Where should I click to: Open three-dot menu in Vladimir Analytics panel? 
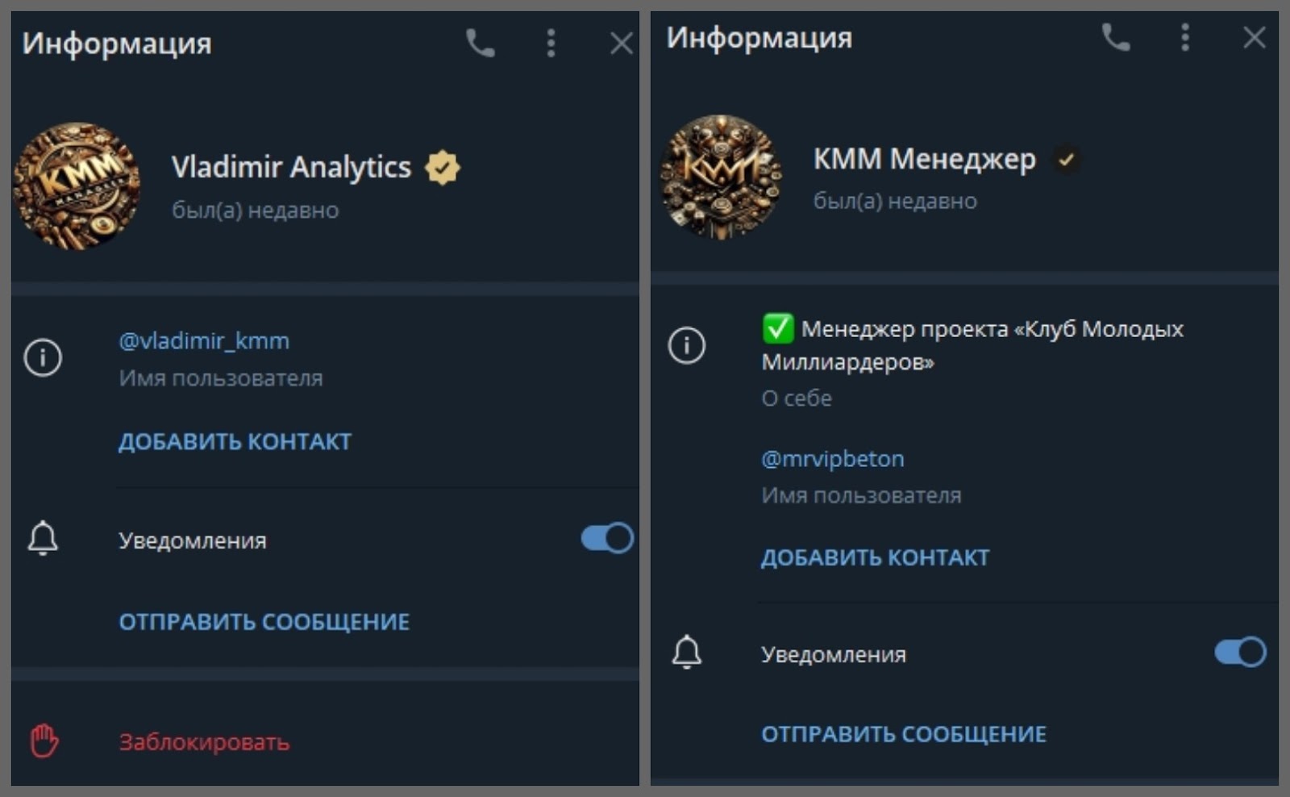551,44
